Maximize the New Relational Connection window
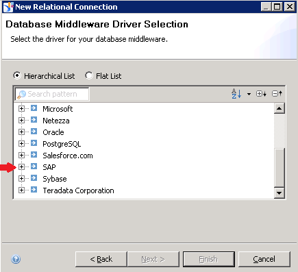This screenshot has height=272, width=298. click(277, 7)
